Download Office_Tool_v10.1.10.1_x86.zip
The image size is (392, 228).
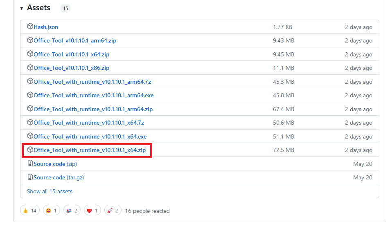coord(72,68)
